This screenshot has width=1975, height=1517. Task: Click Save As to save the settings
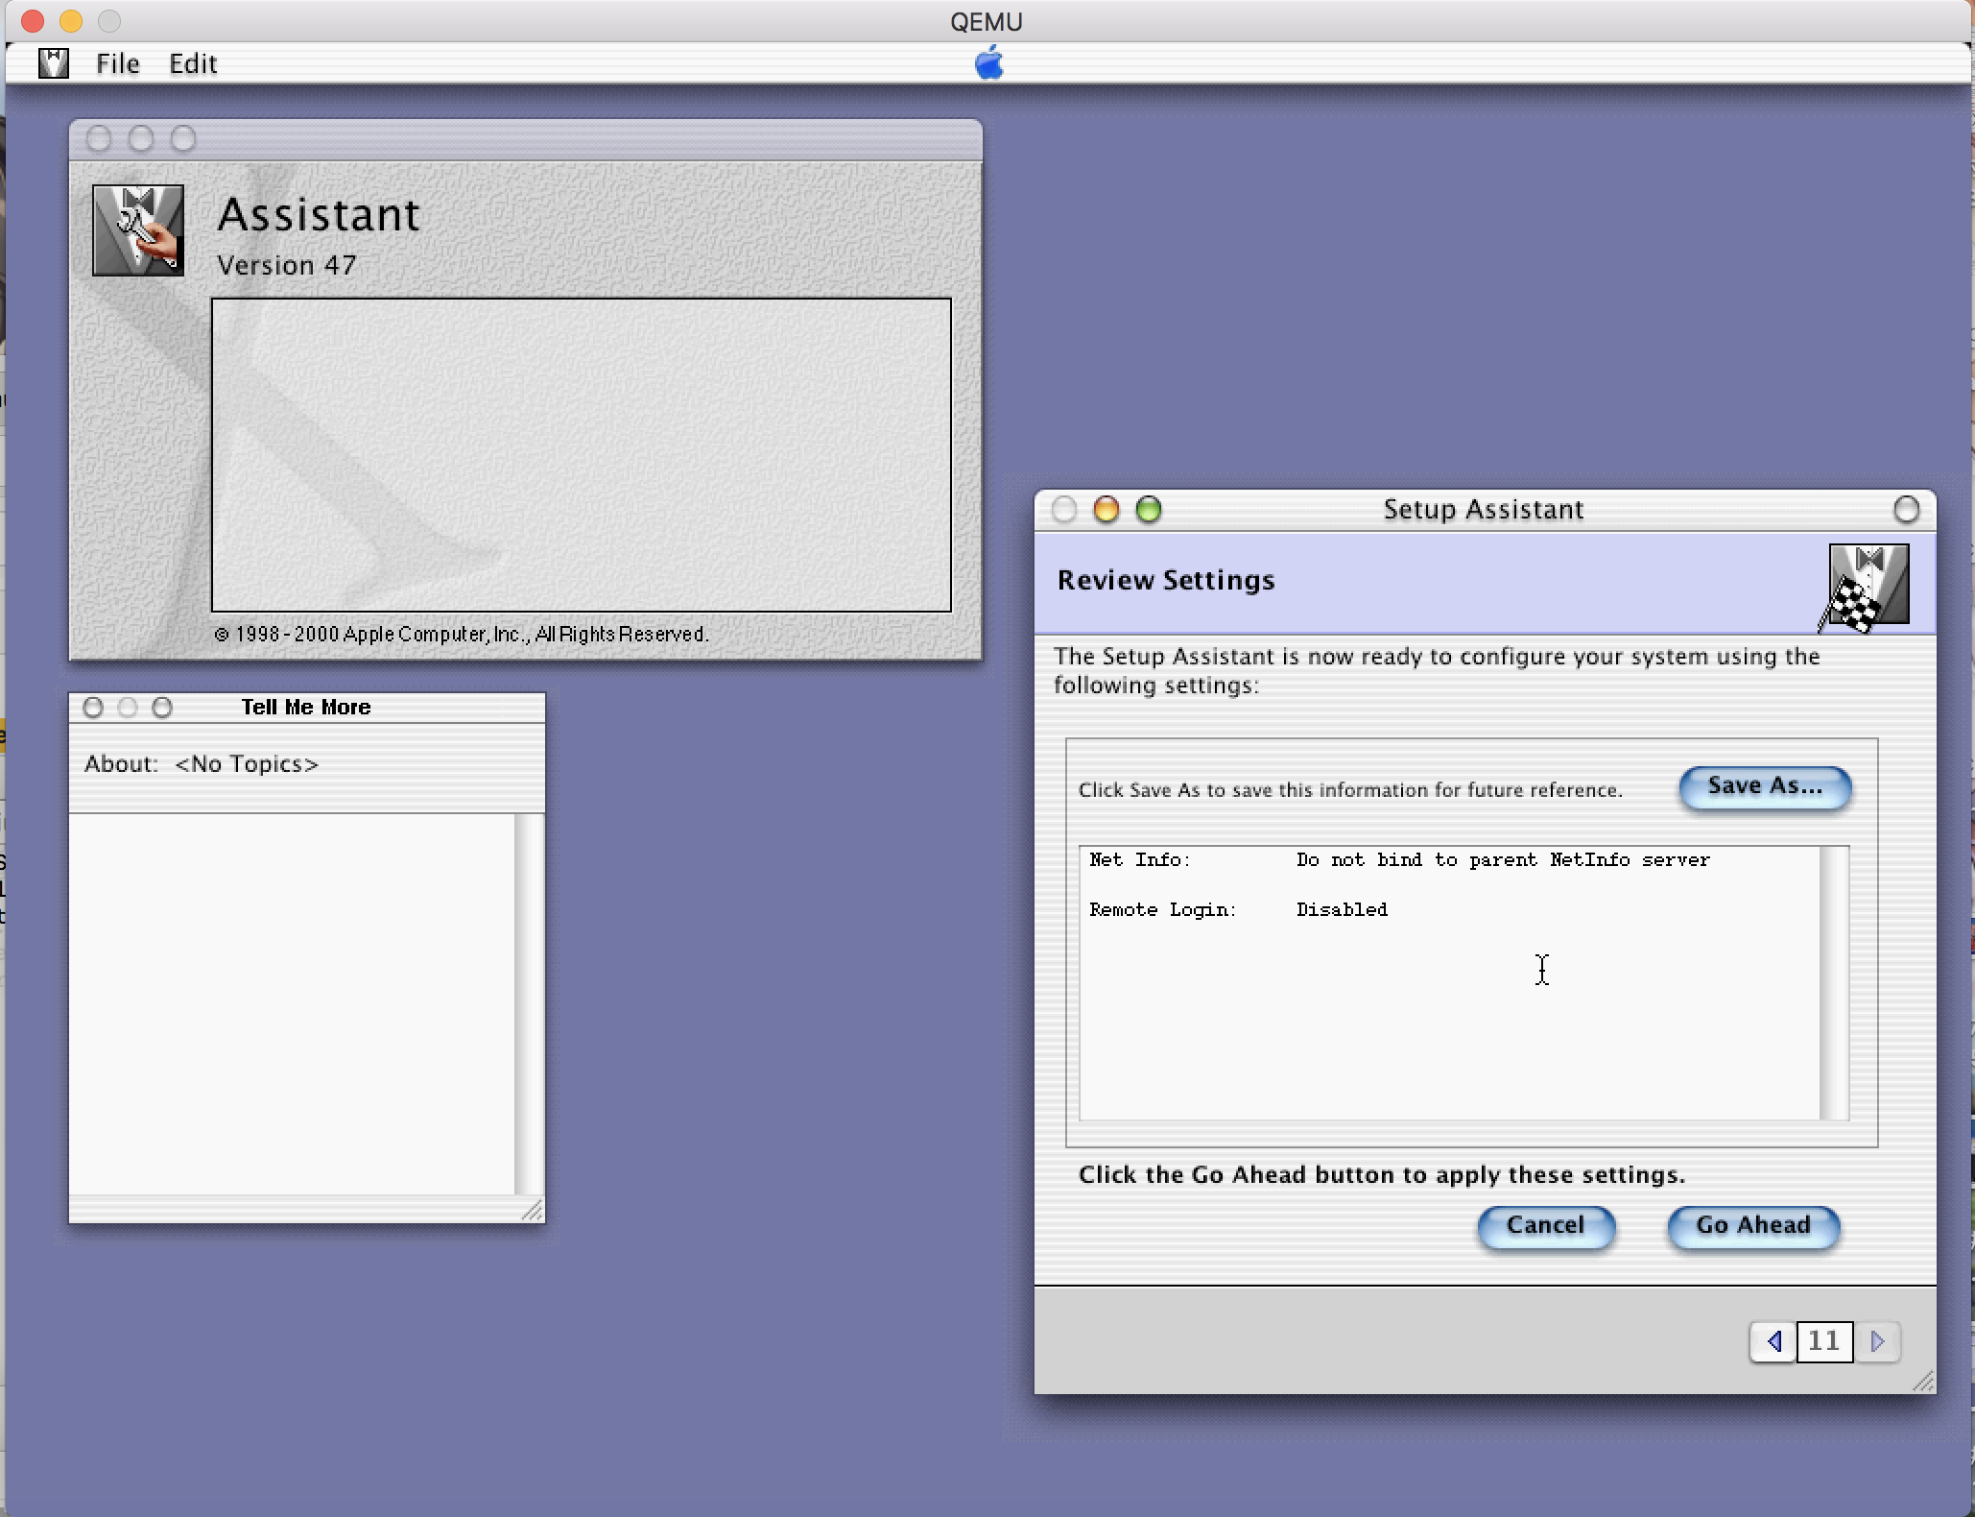(x=1765, y=787)
